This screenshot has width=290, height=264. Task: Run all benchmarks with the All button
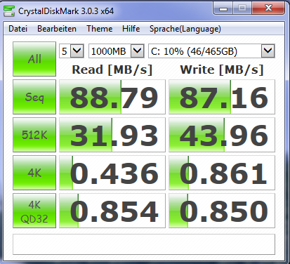click(x=34, y=59)
